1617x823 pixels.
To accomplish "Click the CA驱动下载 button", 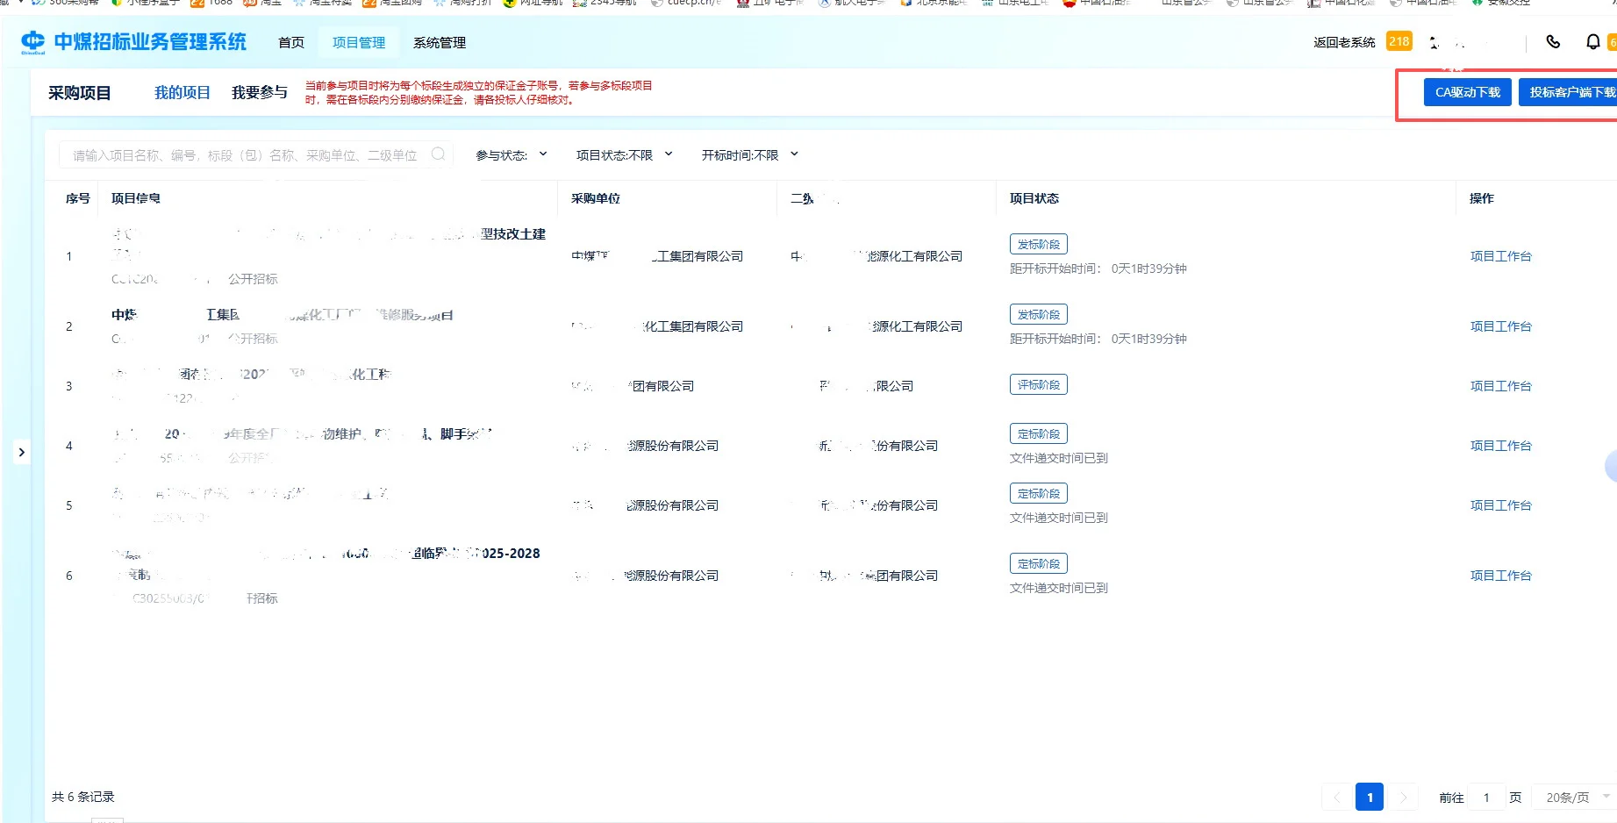I will (x=1467, y=91).
